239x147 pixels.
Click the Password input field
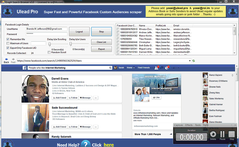click(47, 34)
